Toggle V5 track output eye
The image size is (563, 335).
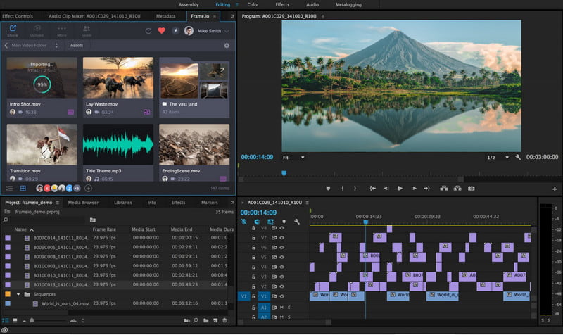pyautogui.click(x=282, y=257)
